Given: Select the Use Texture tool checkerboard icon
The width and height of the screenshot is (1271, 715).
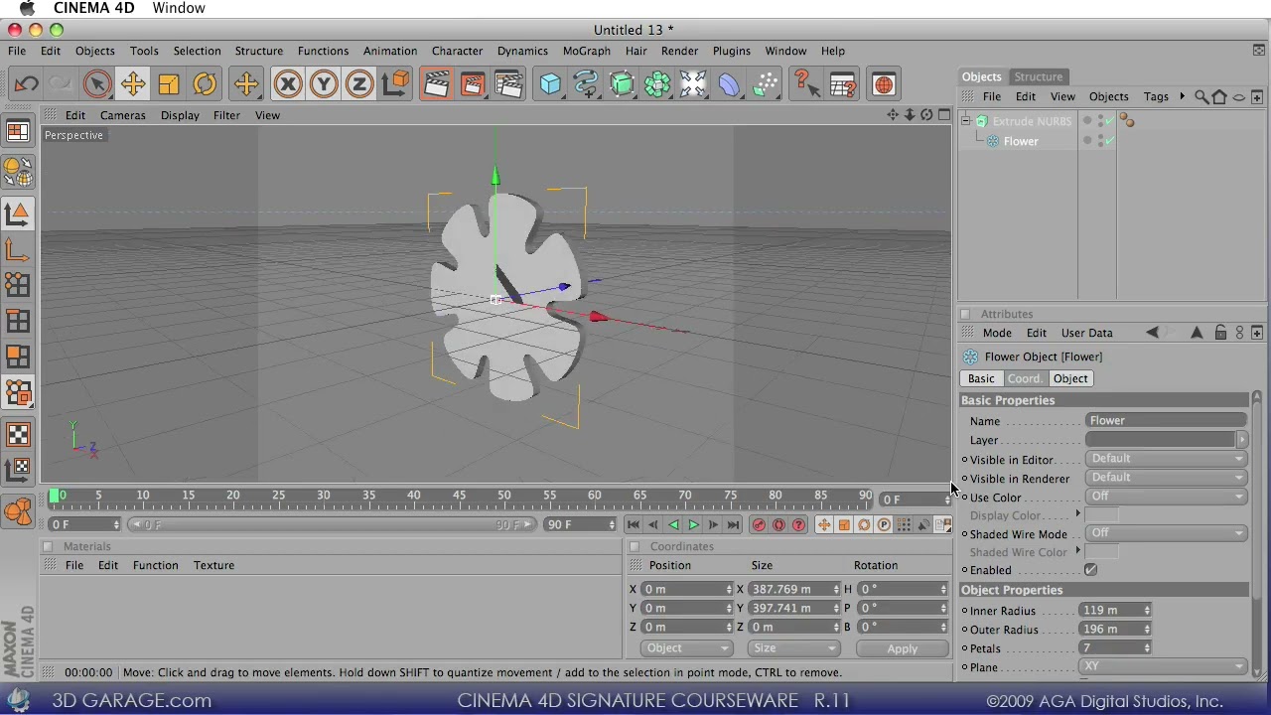Looking at the screenshot, I should point(18,434).
